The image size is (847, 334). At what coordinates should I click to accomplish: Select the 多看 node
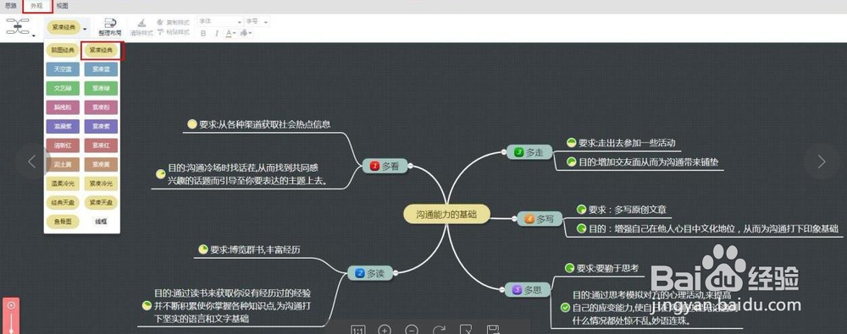[x=385, y=167]
